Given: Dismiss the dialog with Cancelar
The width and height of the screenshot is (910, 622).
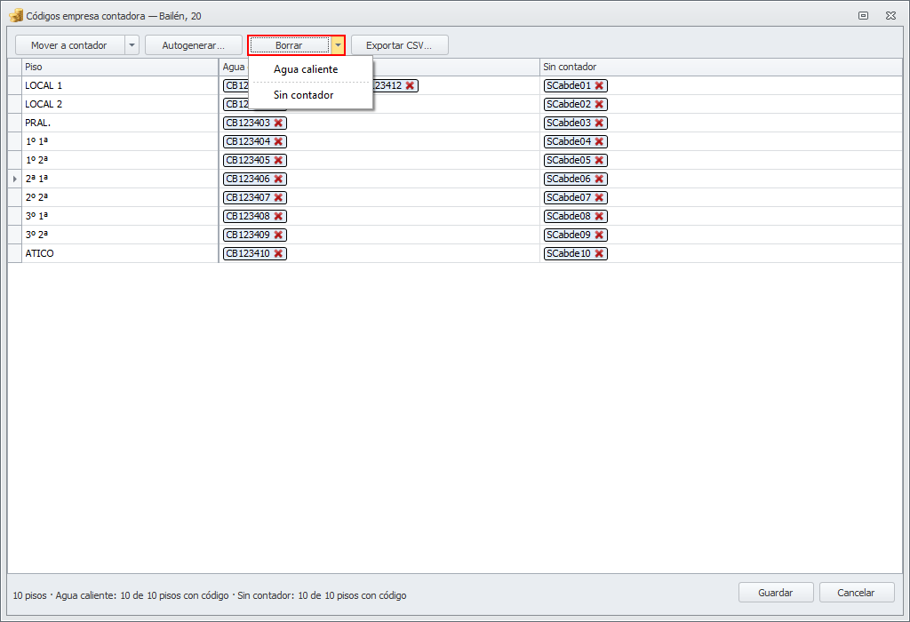Looking at the screenshot, I should [x=856, y=593].
